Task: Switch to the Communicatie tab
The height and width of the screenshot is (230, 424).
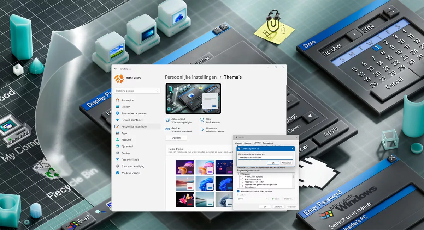Action: point(268,143)
